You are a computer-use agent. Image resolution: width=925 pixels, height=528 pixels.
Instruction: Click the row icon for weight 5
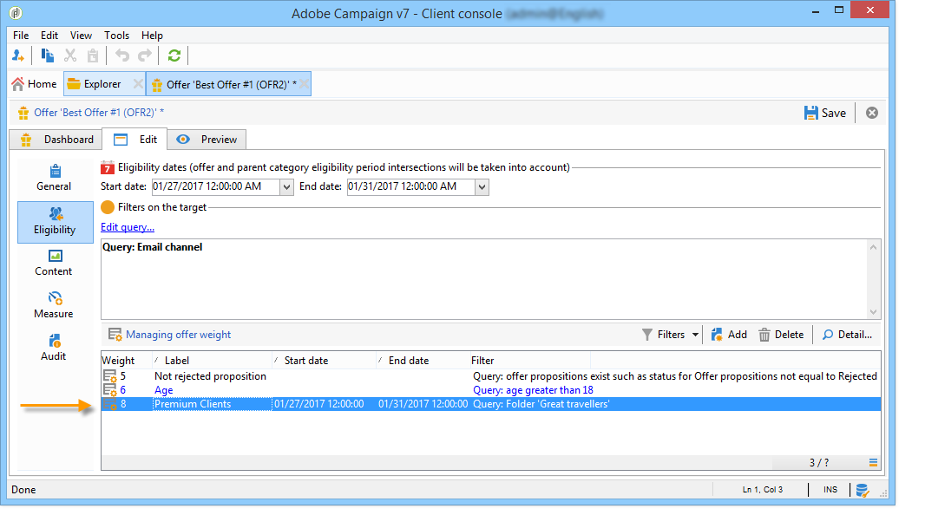(x=109, y=376)
